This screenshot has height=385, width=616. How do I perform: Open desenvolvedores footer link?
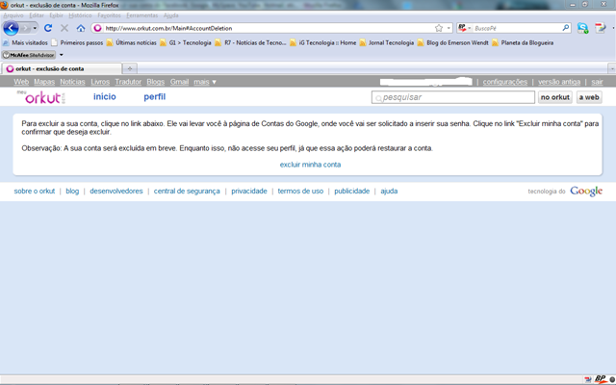116,191
